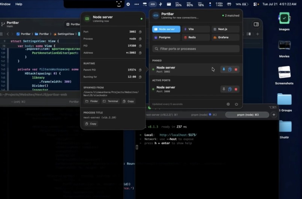Open the Help menu
This screenshot has width=302, height=199.
(19, 4)
